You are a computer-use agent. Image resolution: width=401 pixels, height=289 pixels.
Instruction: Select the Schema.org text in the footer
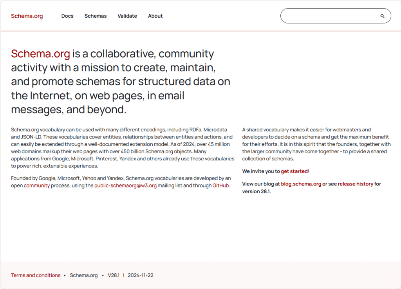pyautogui.click(x=83, y=275)
